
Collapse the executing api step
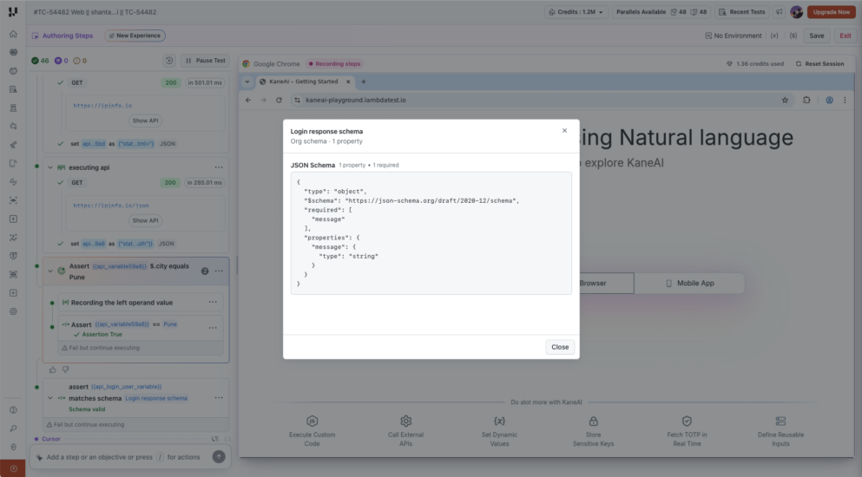(50, 167)
